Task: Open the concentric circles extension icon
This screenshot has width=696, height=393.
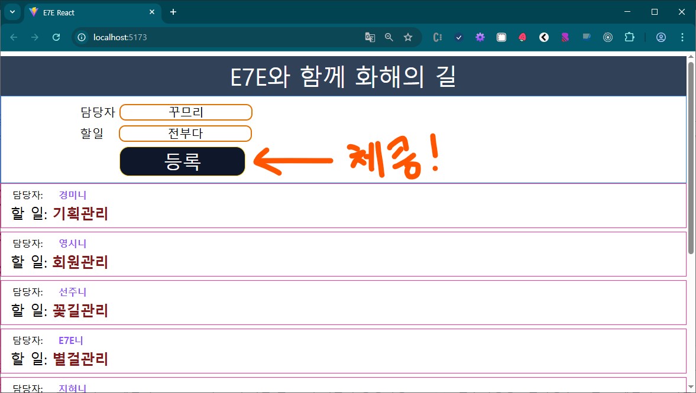Action: point(608,37)
